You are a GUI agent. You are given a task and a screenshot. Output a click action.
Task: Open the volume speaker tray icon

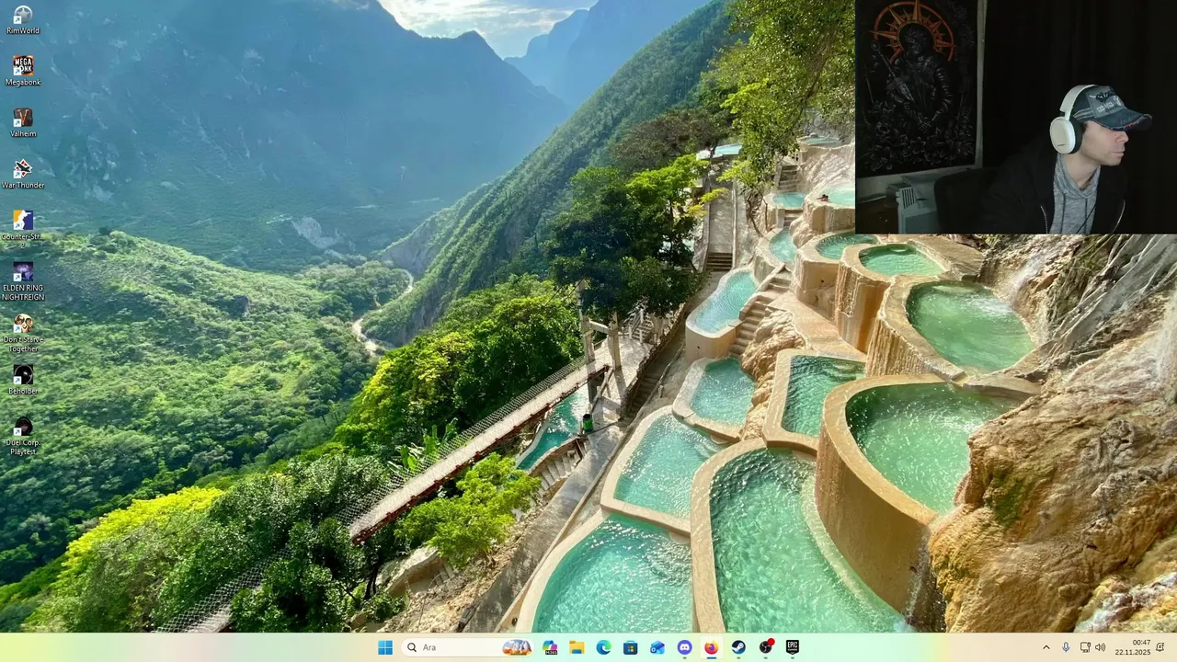[x=1100, y=647]
